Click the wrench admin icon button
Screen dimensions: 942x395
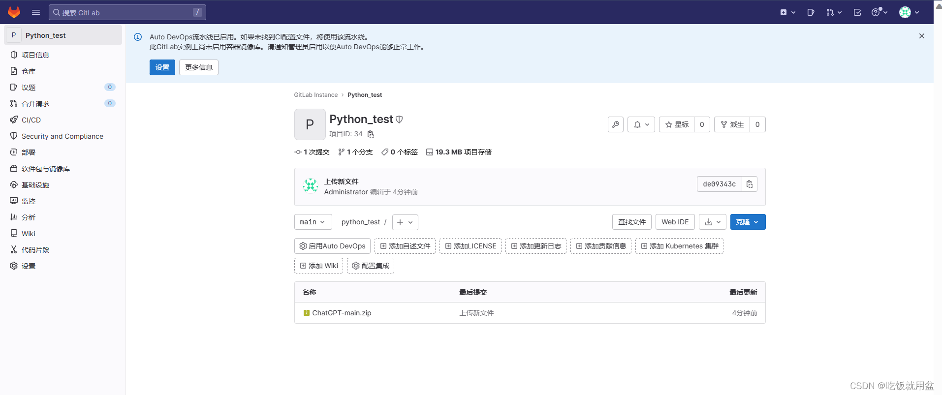pyautogui.click(x=616, y=124)
